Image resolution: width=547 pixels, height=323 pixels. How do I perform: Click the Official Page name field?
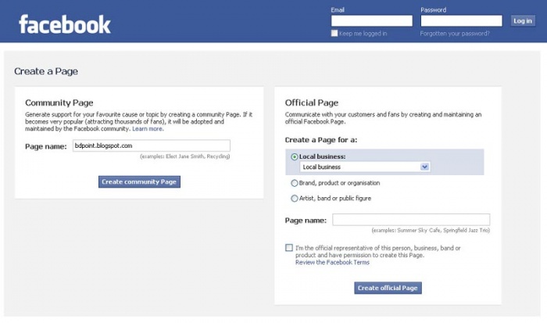coord(411,220)
